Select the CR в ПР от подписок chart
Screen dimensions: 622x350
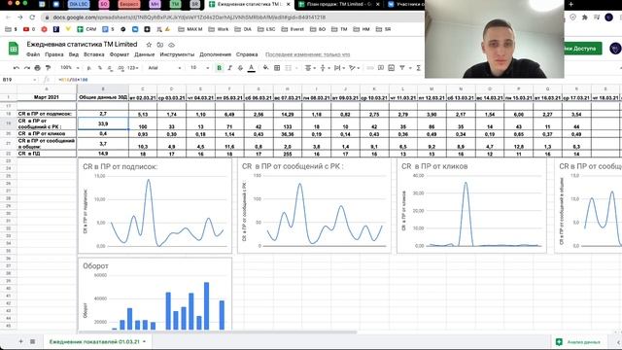(x=155, y=206)
